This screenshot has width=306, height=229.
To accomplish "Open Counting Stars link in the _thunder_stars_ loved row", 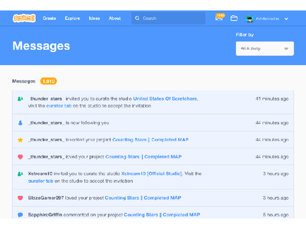I will pos(143,156).
